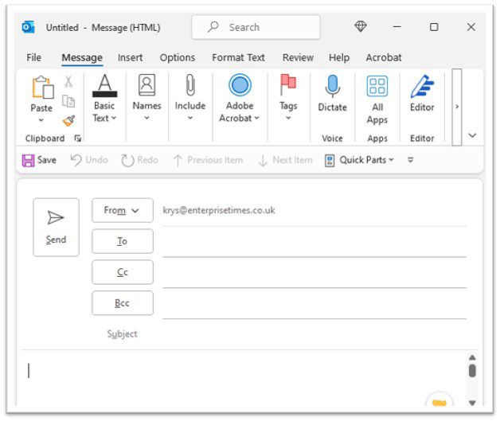Click the message body scrollbar thumb

(x=472, y=371)
